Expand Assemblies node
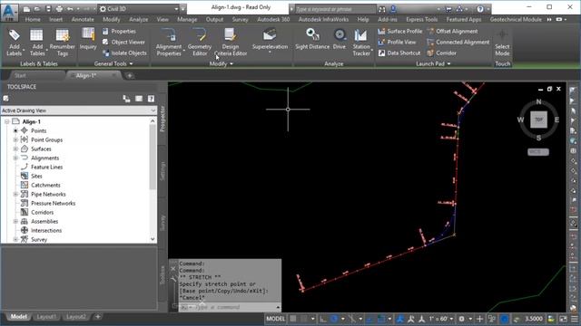Viewport: 581px width, 326px height. point(15,221)
